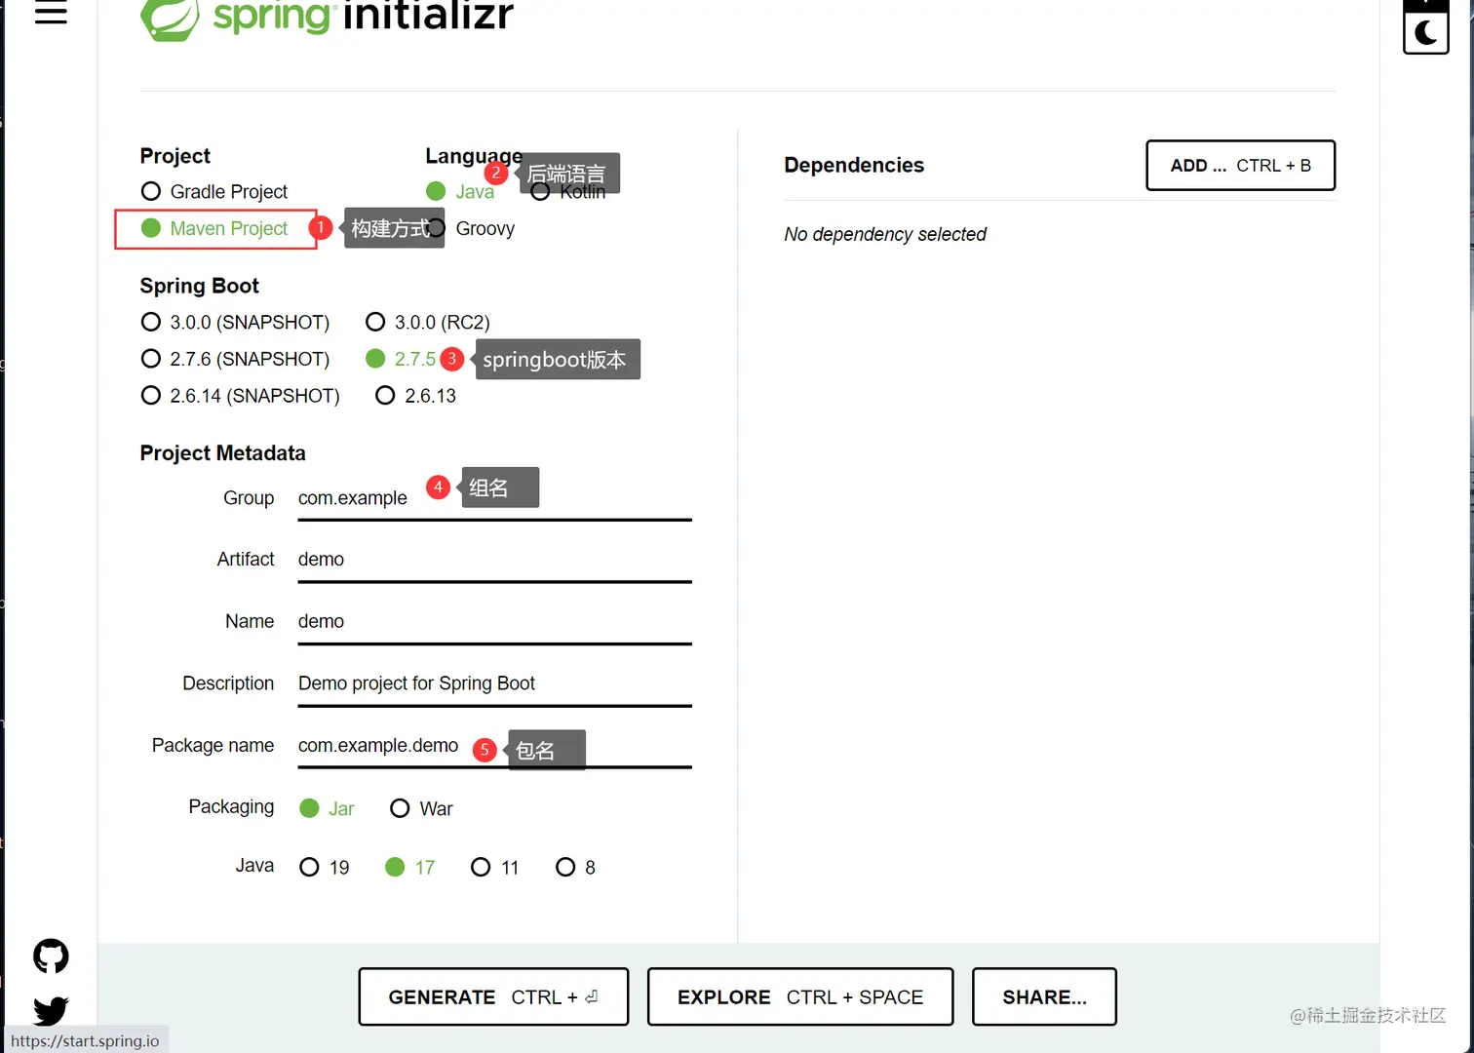Select Spring Boot 2.7.6 (SNAPSHOT)

click(235, 359)
